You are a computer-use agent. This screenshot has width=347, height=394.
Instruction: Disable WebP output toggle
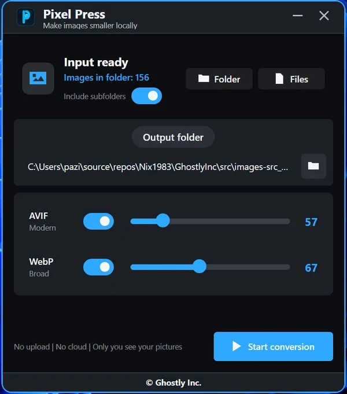point(98,267)
